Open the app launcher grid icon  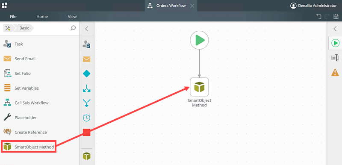5,5
